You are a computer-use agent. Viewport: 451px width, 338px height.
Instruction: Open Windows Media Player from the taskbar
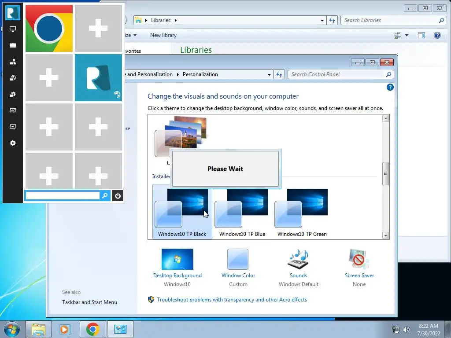click(65, 329)
